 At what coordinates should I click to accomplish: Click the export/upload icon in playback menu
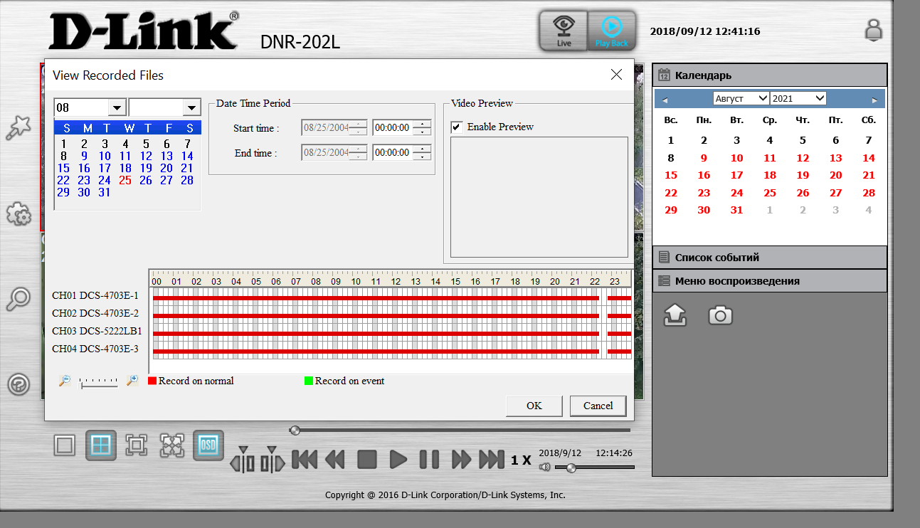coord(675,315)
